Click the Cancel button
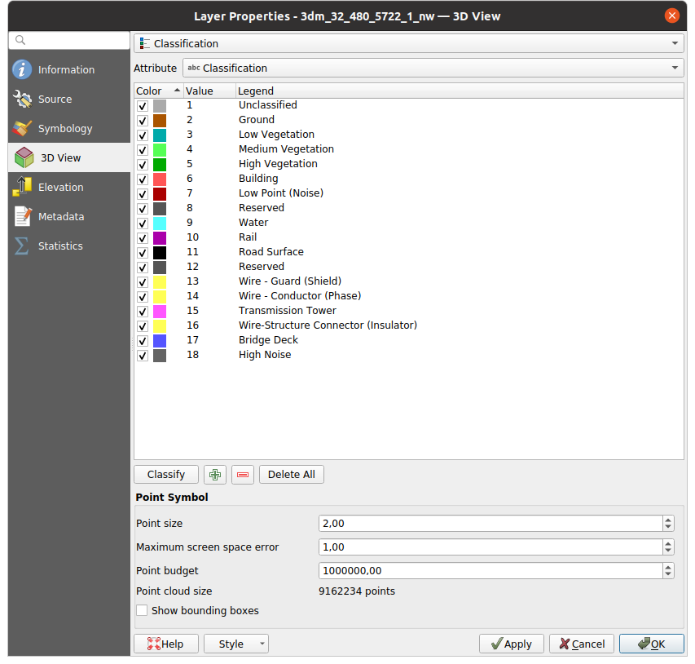 click(582, 644)
